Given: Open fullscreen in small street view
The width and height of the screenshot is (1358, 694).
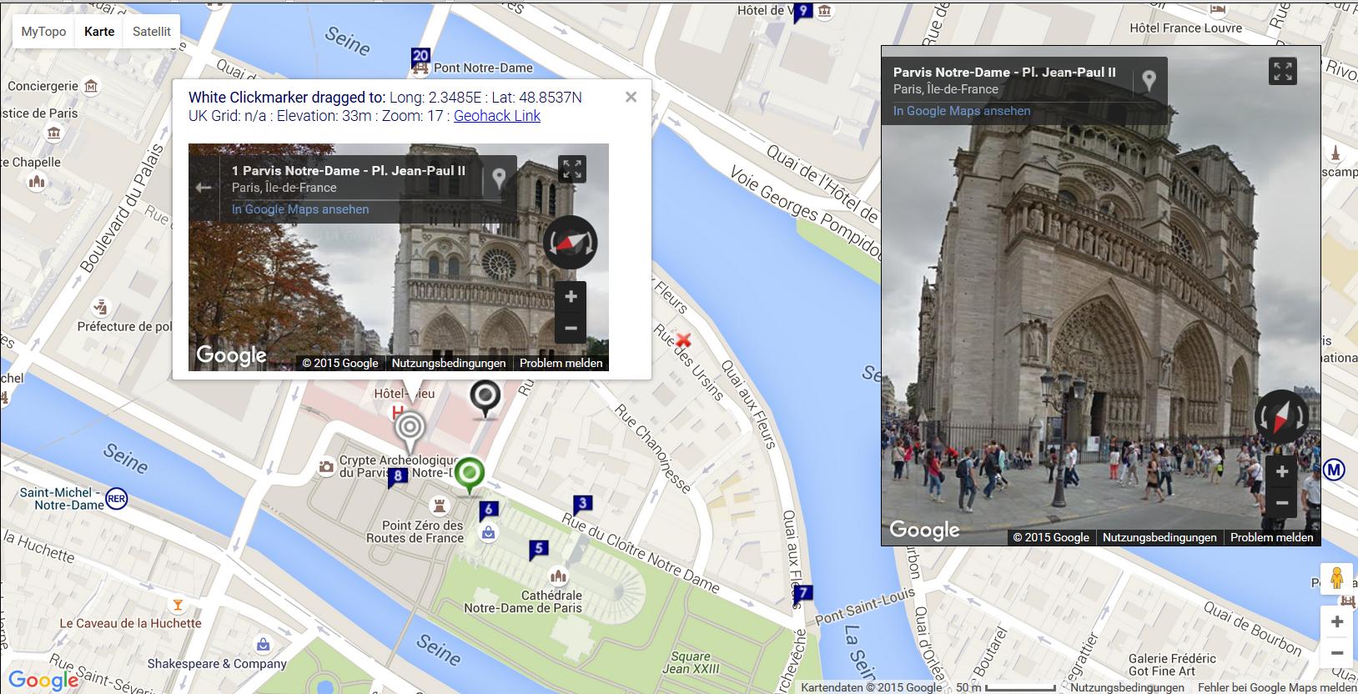Looking at the screenshot, I should click(x=572, y=169).
